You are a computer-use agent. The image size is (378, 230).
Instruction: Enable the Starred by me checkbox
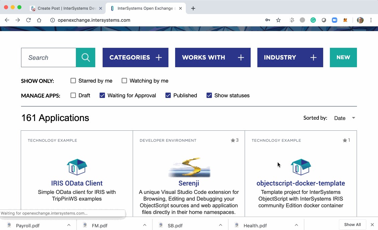(73, 81)
